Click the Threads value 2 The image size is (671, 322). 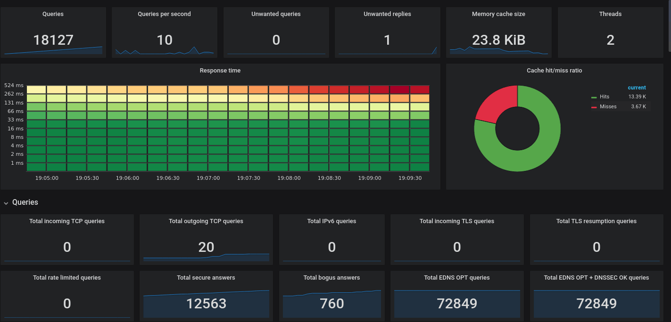pos(610,40)
